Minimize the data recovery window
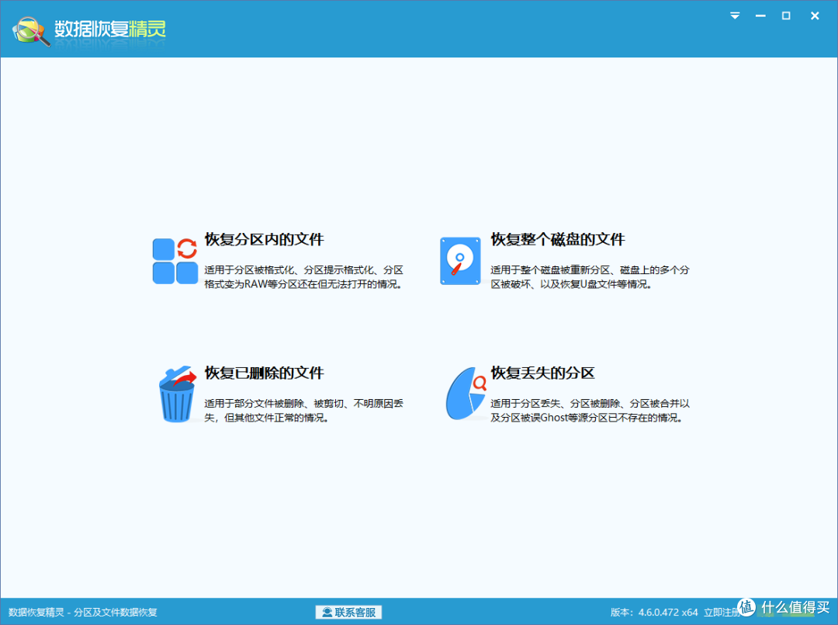The width and height of the screenshot is (838, 625). coord(760,16)
